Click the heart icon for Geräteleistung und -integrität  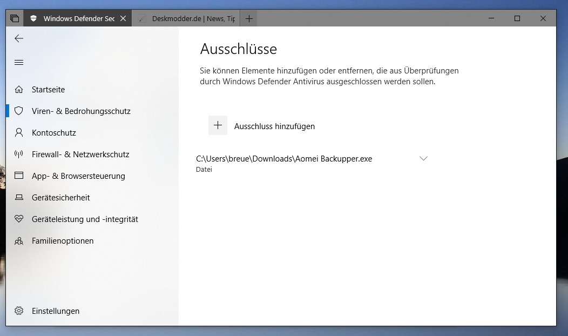tap(19, 219)
